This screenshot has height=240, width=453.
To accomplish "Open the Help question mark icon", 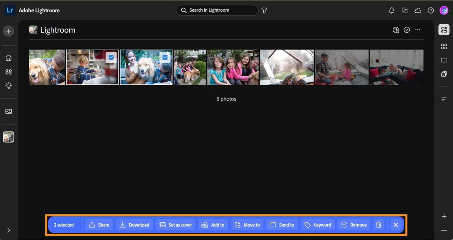I will tap(431, 10).
